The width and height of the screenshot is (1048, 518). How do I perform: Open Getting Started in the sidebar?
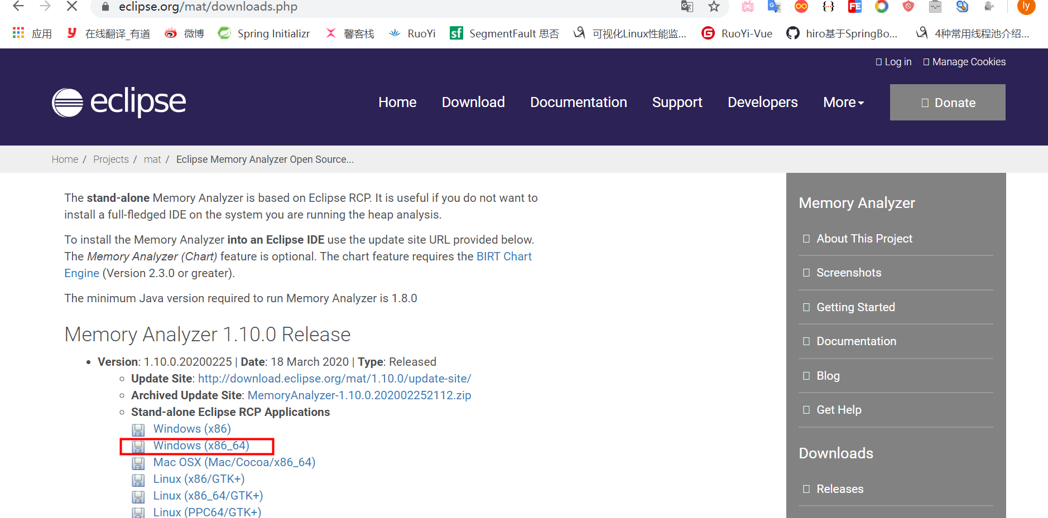pos(855,307)
